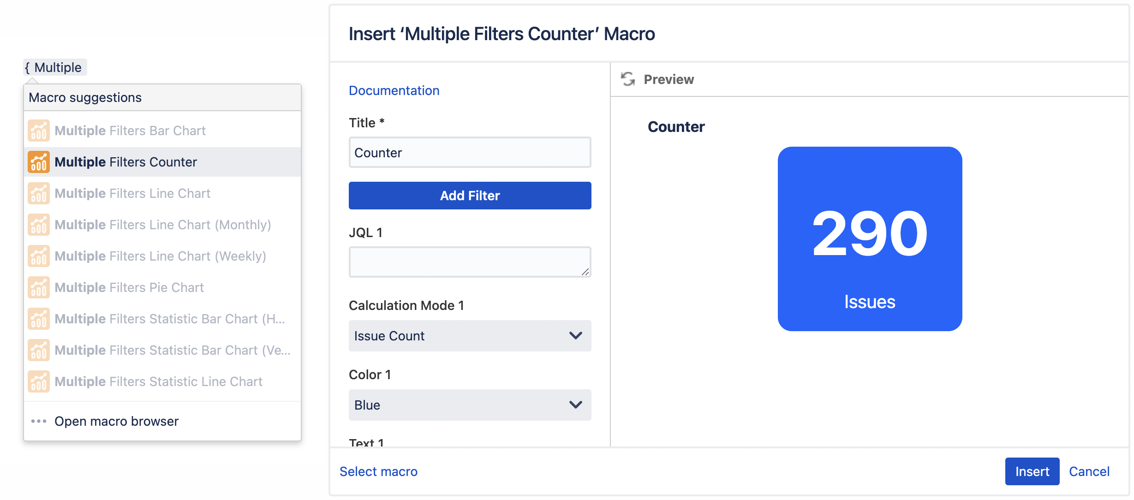
Task: Click the ellipsis icon near Open macro browser
Action: [x=38, y=421]
